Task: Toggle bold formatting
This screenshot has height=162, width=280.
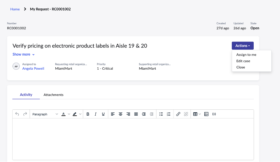Action: 88,114
